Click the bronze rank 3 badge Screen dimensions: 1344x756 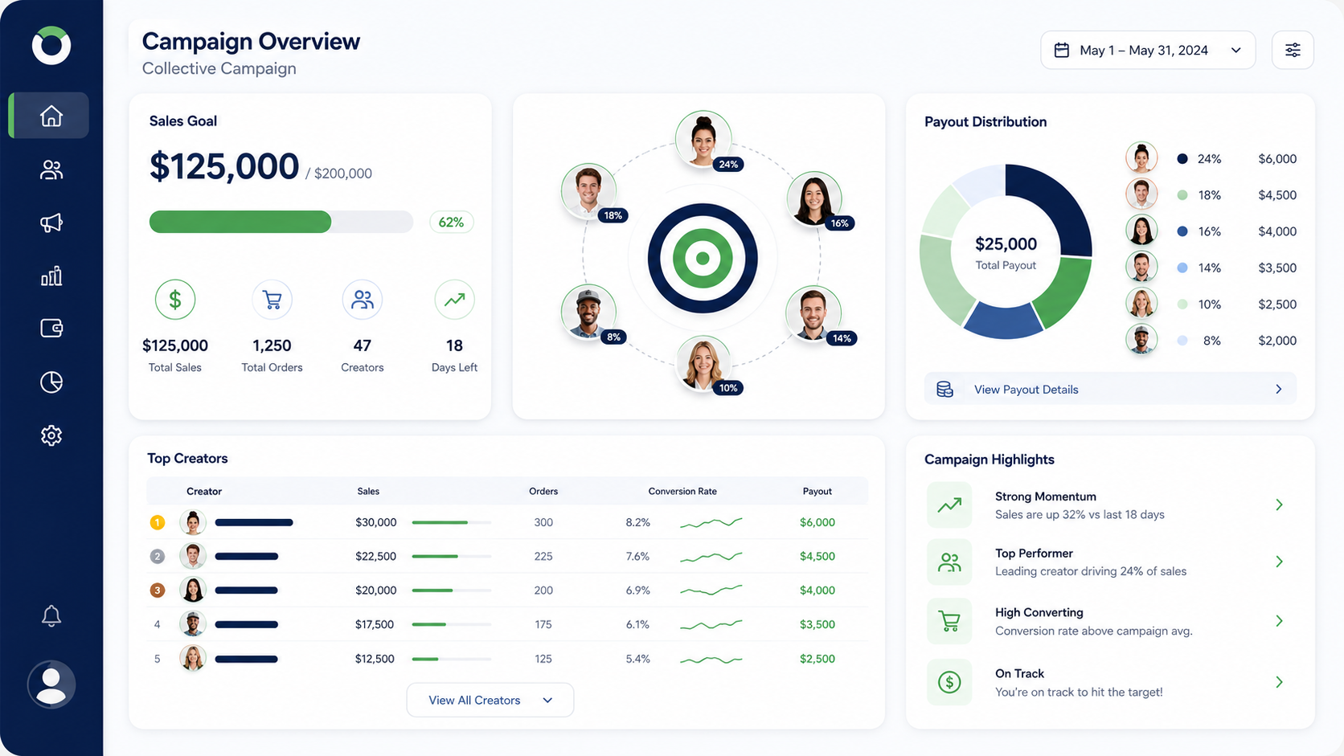[158, 590]
